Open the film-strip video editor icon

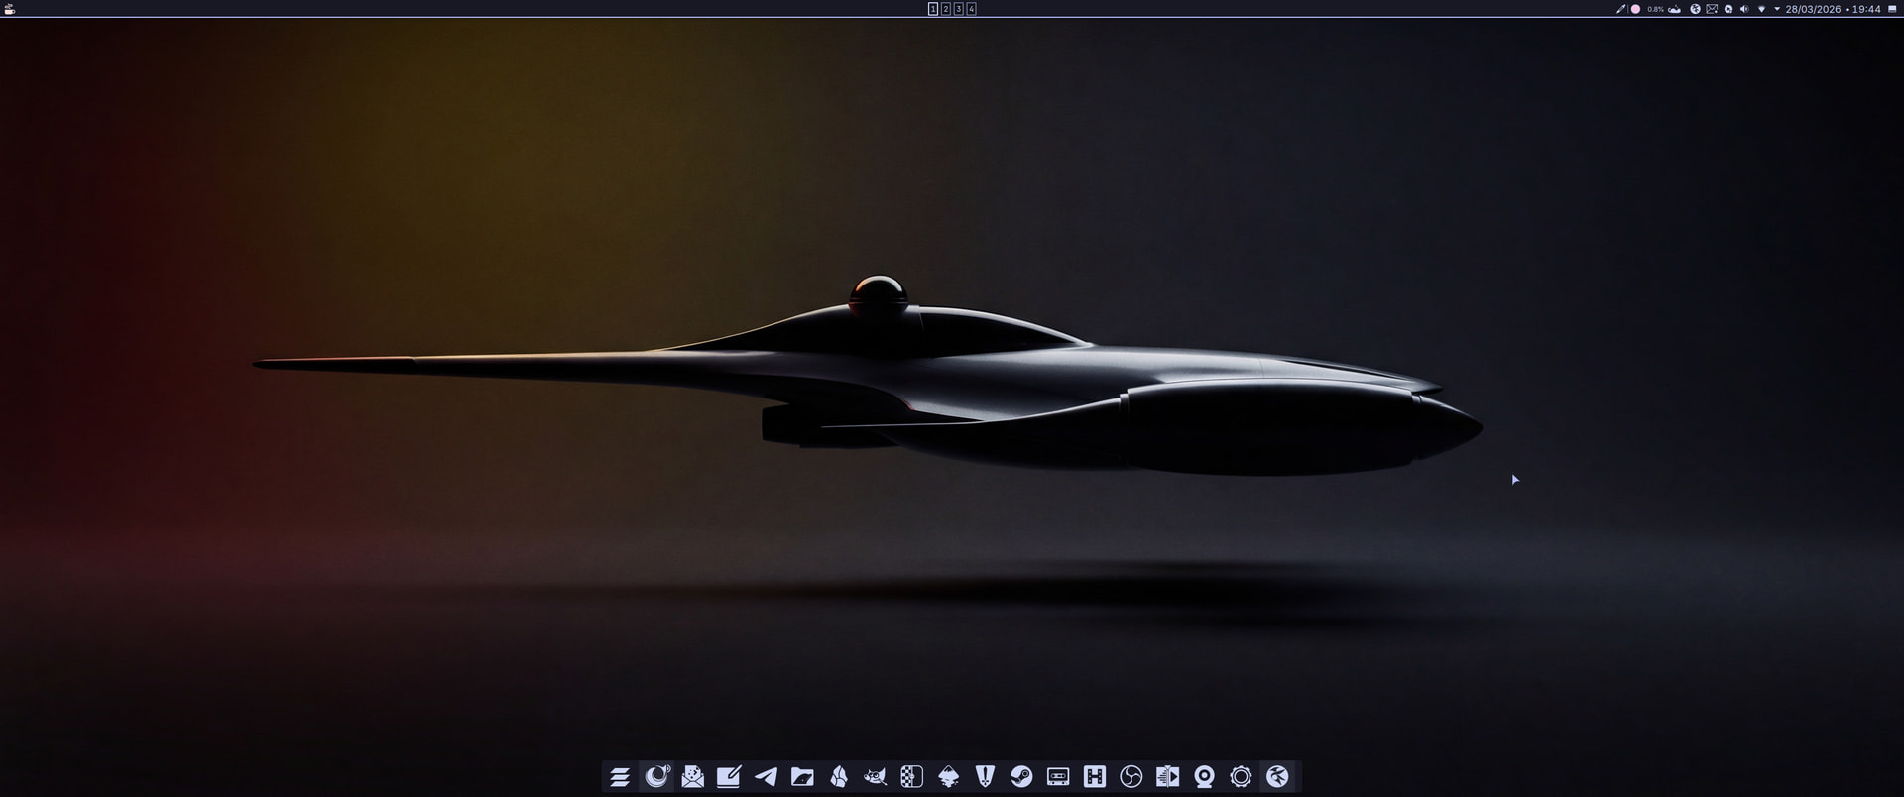[1167, 777]
